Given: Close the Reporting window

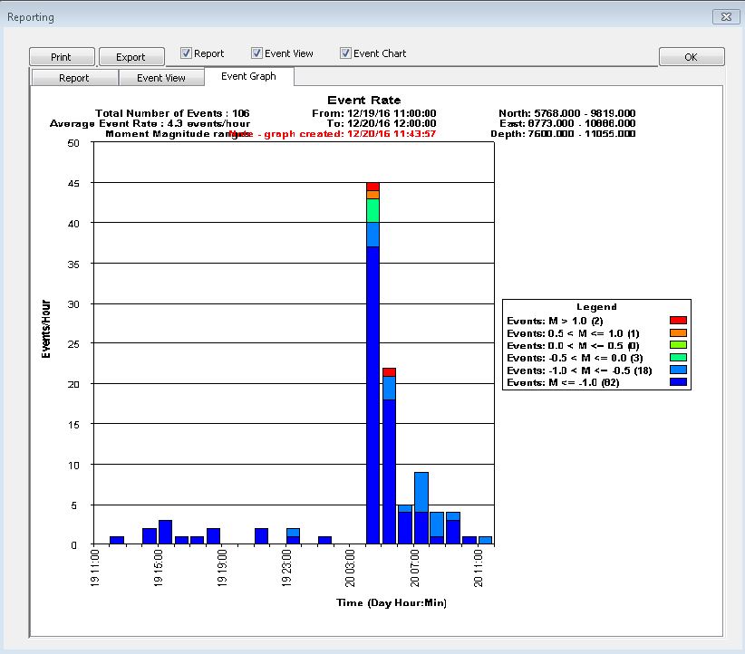Looking at the screenshot, I should 725,16.
